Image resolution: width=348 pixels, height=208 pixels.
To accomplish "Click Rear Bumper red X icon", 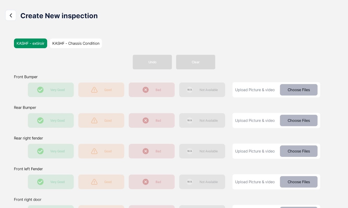I will point(146,121).
